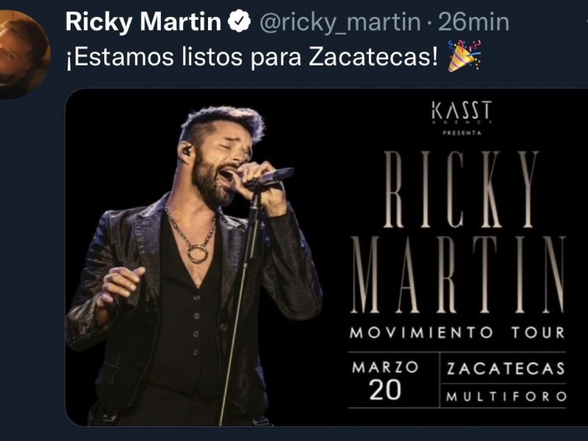The width and height of the screenshot is (588, 441).
Task: Click the word Zacatecas in tweet text
Action: click(x=373, y=57)
